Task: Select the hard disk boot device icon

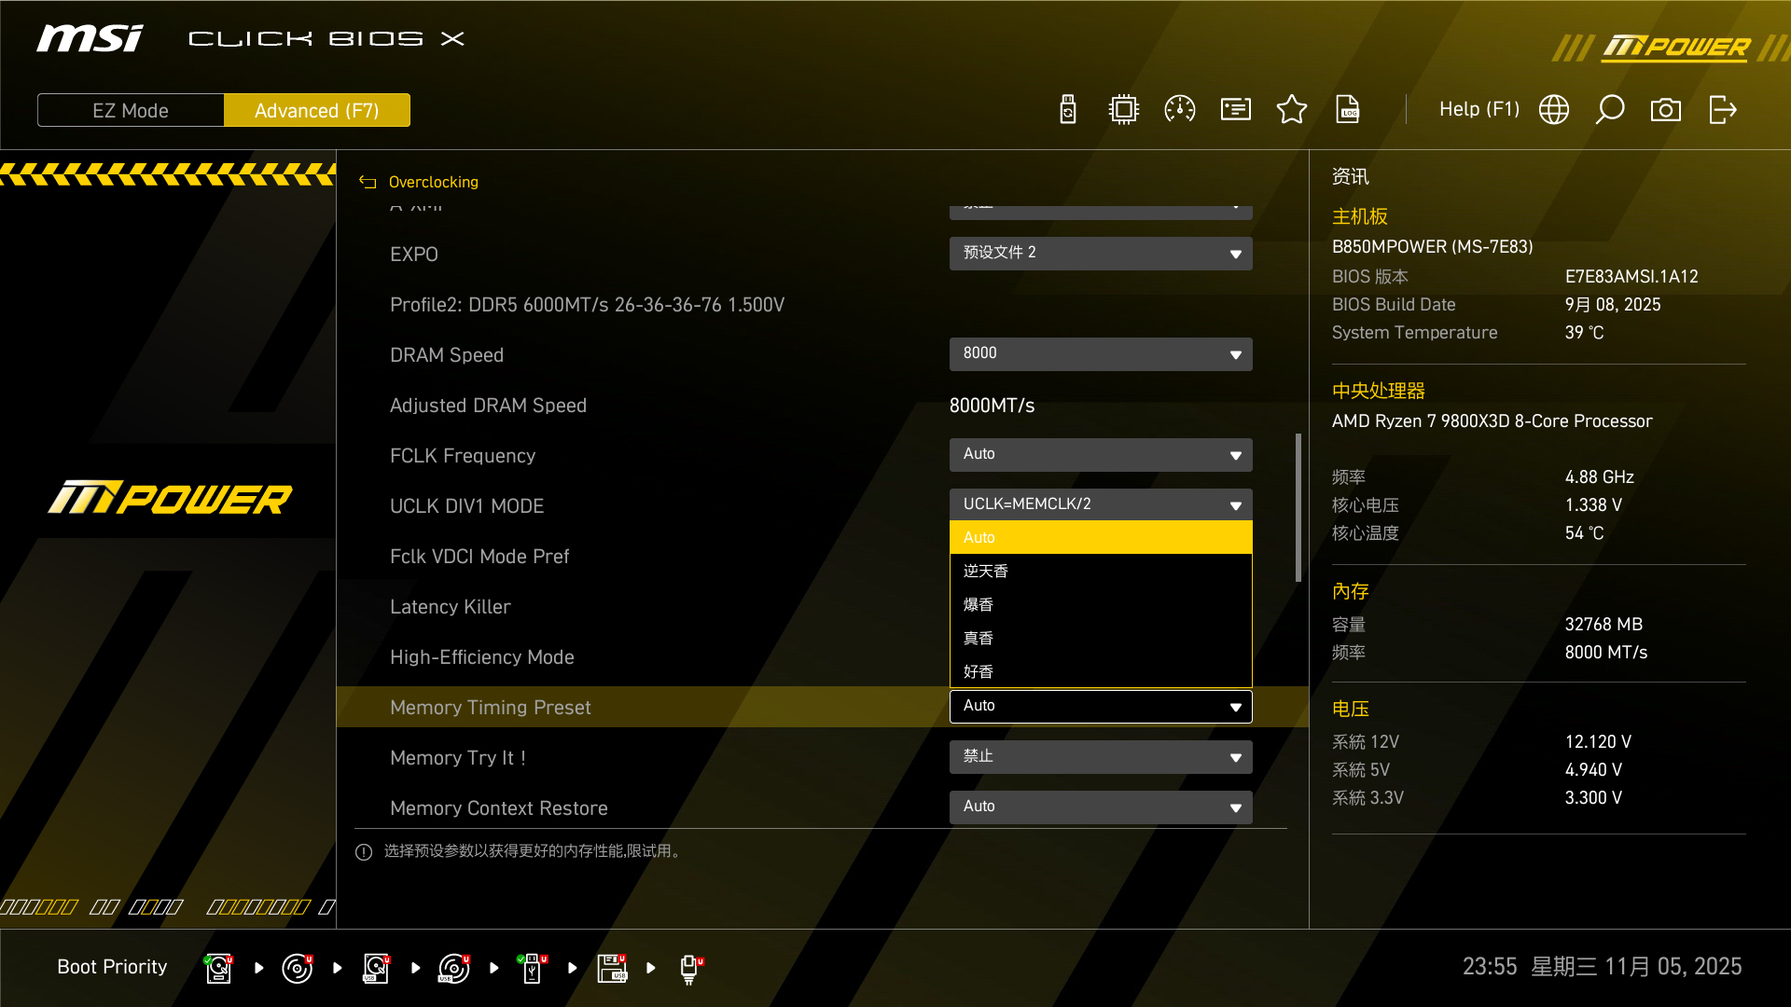Action: pos(218,967)
